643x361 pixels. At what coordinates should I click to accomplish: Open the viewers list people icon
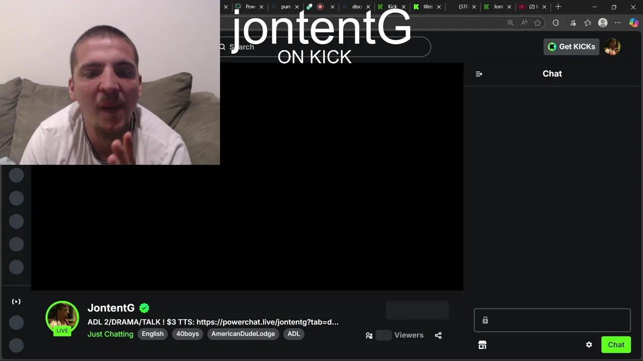tap(369, 335)
